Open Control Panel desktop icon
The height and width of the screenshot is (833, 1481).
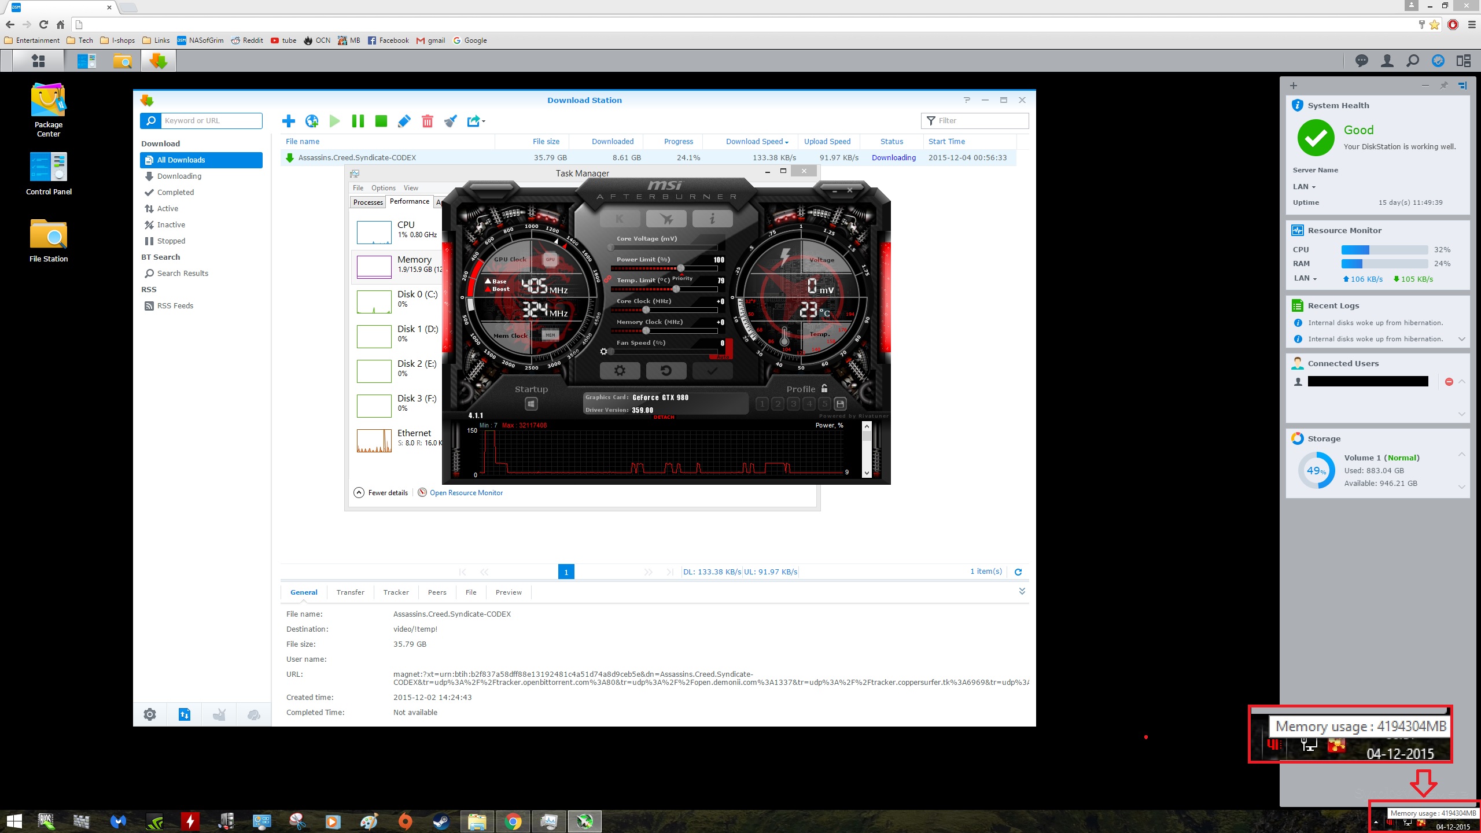(49, 174)
